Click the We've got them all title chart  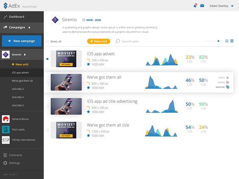tap(161, 131)
